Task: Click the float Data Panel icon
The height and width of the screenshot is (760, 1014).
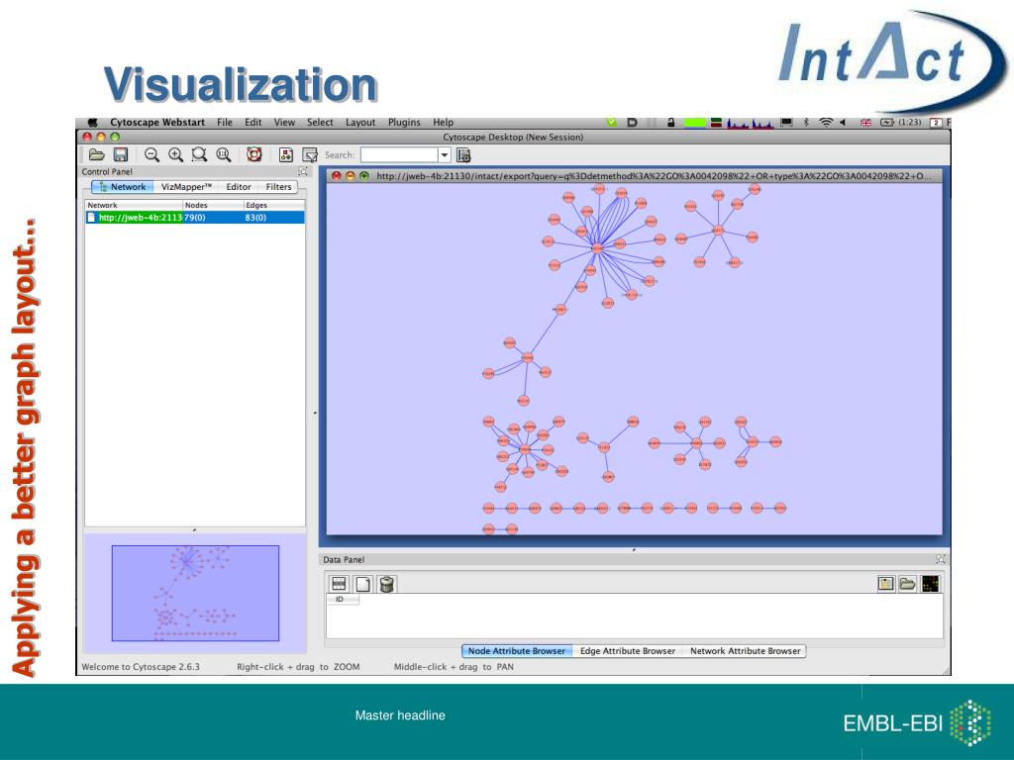Action: pos(941,559)
